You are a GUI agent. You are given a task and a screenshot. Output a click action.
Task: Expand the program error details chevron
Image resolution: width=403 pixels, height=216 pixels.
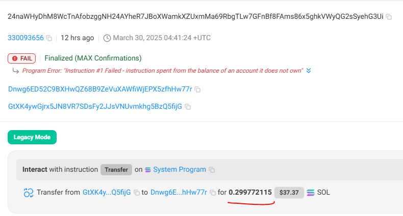click(x=309, y=71)
